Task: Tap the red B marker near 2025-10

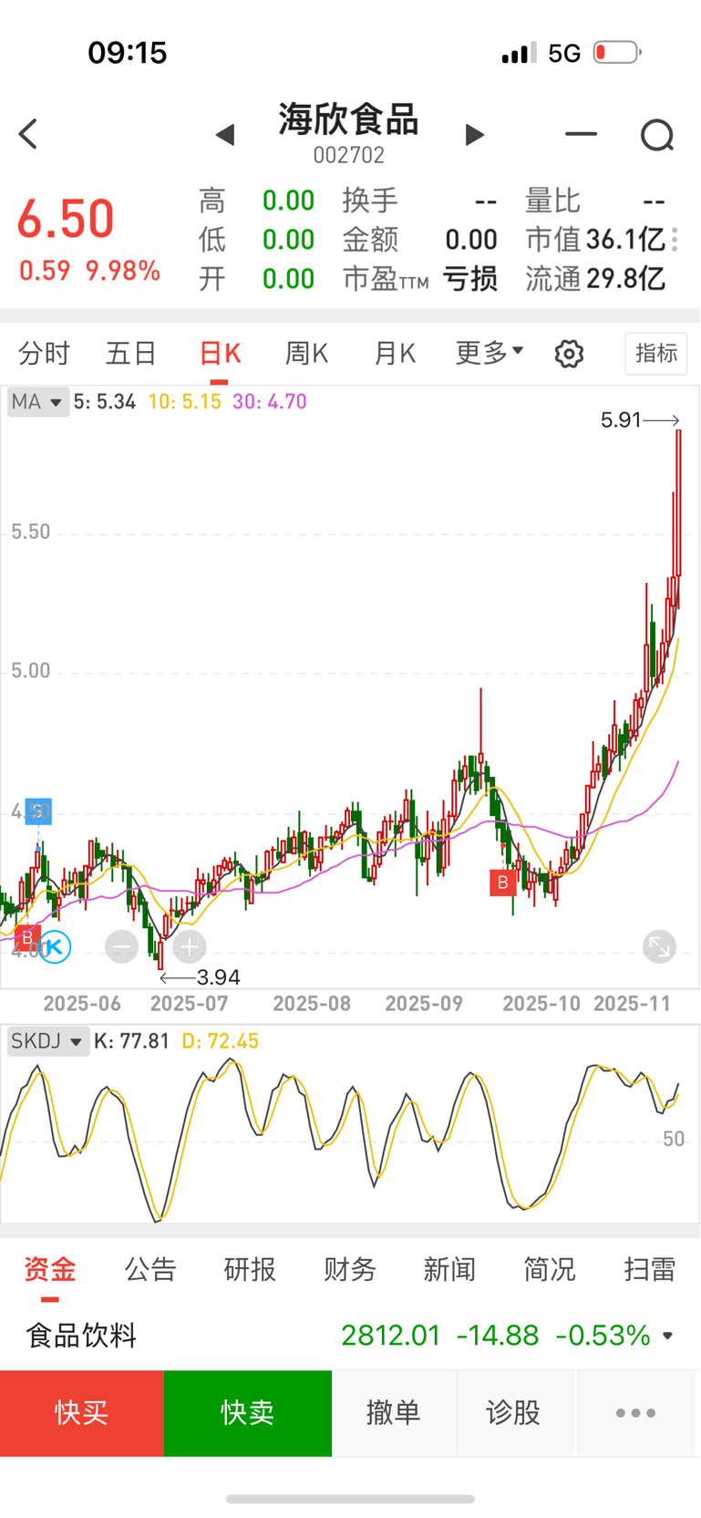Action: (502, 883)
